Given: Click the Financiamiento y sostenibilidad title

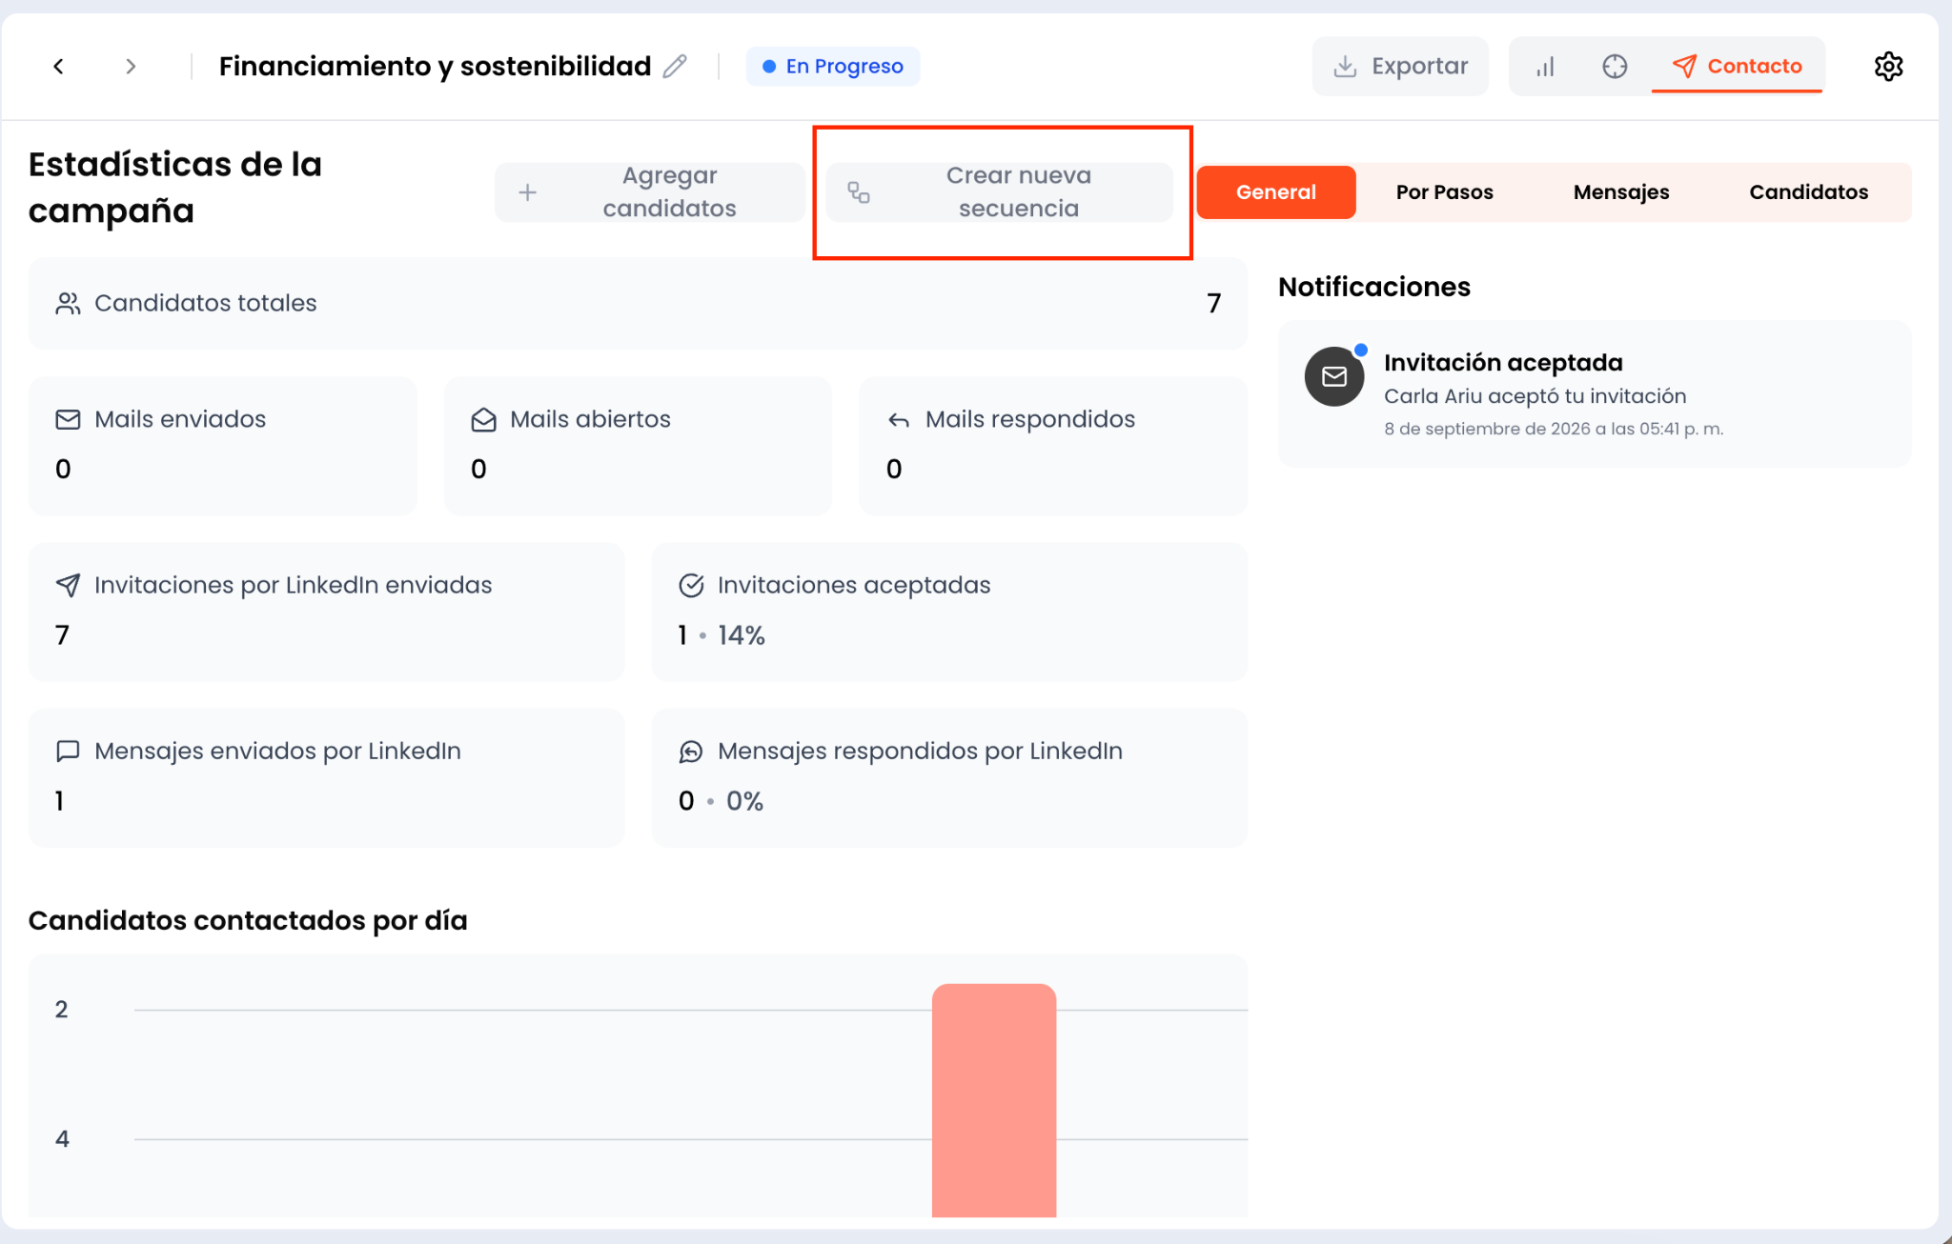Looking at the screenshot, I should (x=435, y=66).
